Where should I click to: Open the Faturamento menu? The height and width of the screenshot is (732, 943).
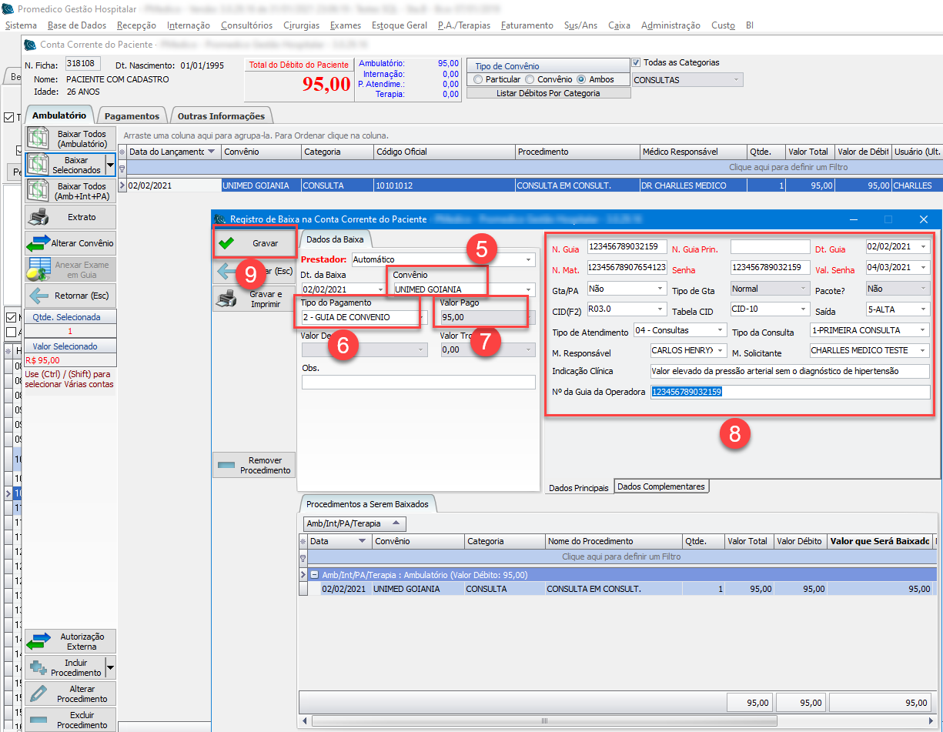point(527,25)
